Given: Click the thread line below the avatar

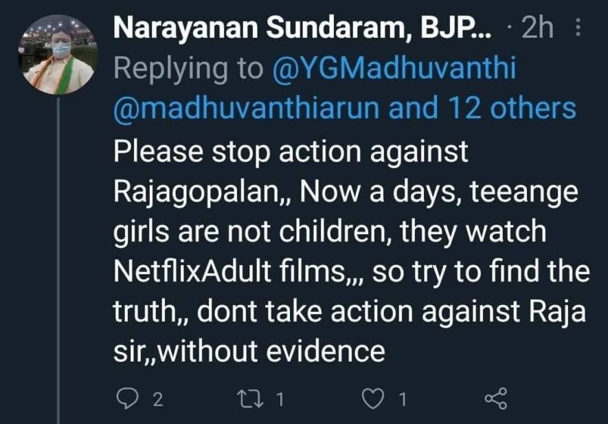Looking at the screenshot, I should pyautogui.click(x=59, y=261).
